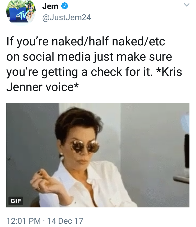This screenshot has height=227, width=196.
Task: Click the GIF badge label
Action: [x=16, y=201]
